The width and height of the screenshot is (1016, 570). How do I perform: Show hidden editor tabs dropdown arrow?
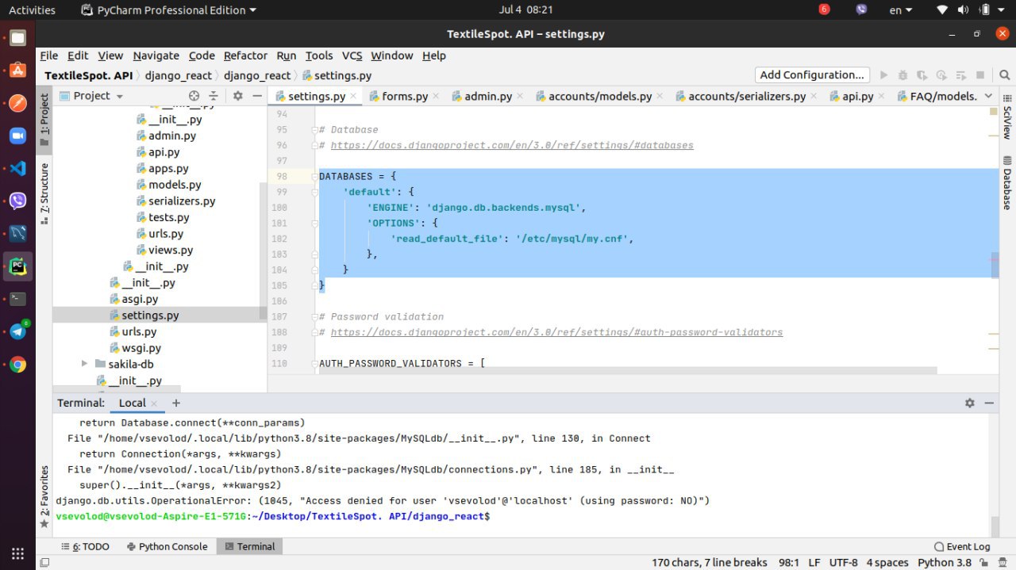click(x=988, y=96)
